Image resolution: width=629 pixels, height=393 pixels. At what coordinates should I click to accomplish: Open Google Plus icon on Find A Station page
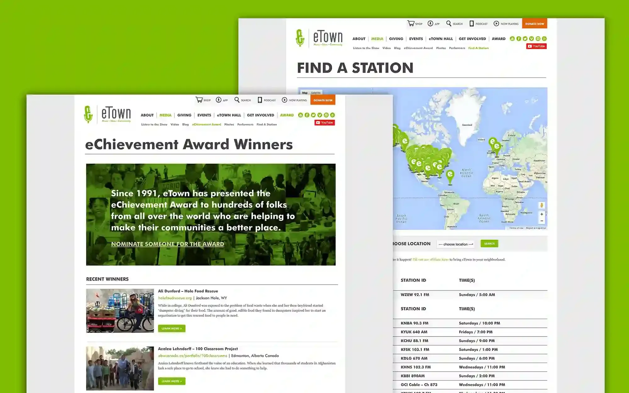(544, 39)
